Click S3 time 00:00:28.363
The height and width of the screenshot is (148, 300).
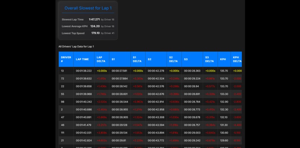click(192, 71)
